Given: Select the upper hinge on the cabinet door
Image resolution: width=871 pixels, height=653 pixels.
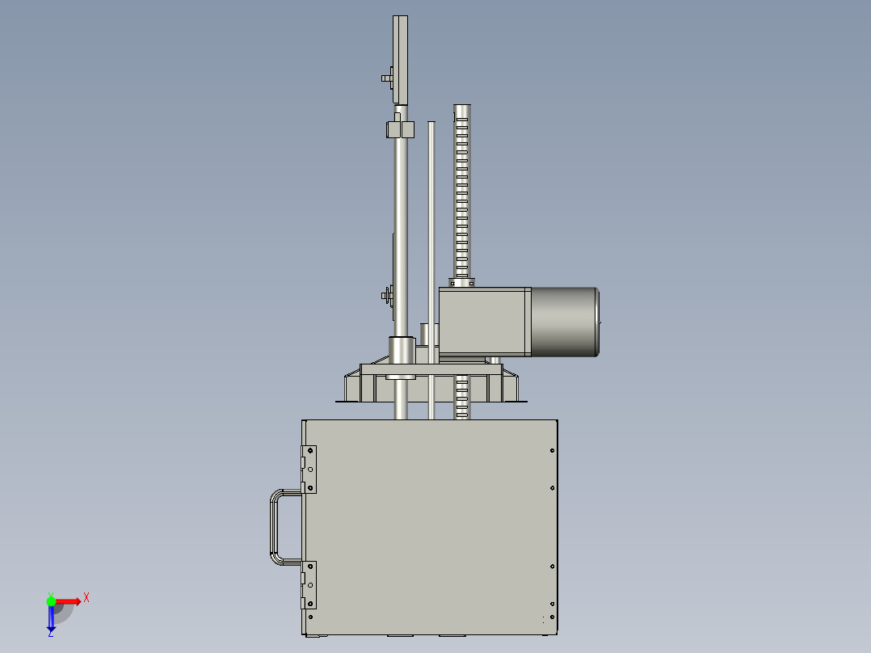Looking at the screenshot, I should [309, 469].
